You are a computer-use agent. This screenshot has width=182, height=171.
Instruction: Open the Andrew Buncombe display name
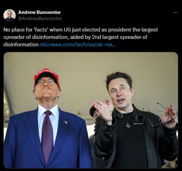[x=39, y=12]
